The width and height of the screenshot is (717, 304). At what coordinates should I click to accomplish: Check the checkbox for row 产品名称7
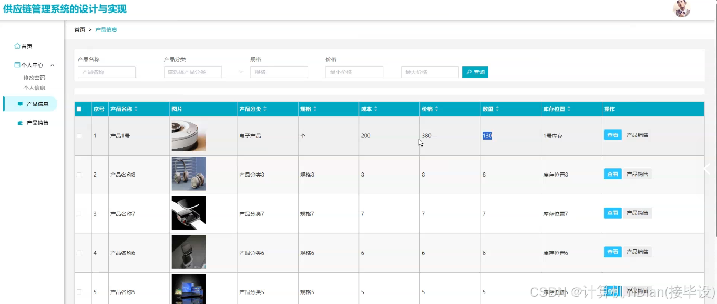pyautogui.click(x=79, y=214)
